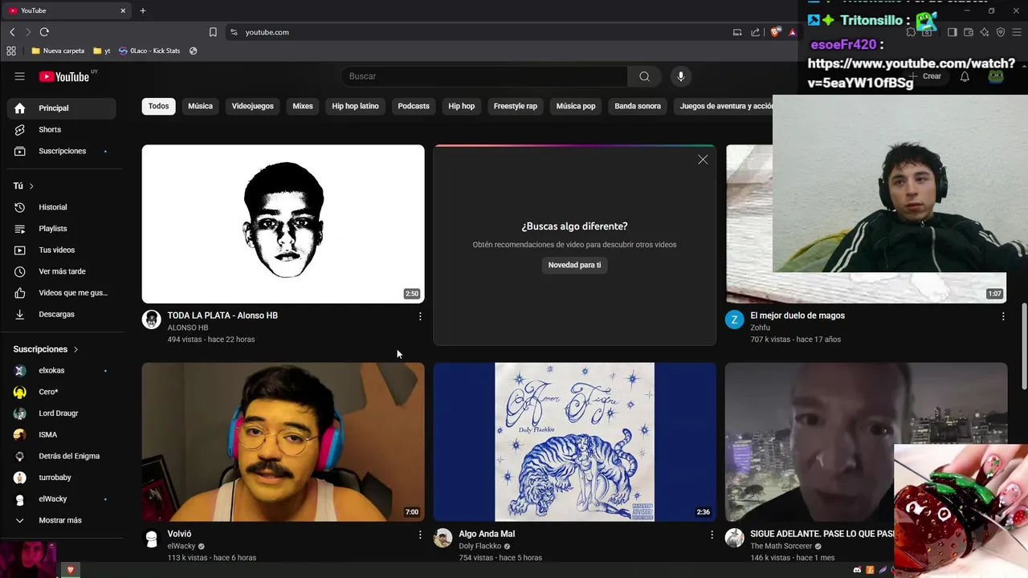This screenshot has width=1028, height=578.
Task: Open Historial in sidebar
Action: click(62, 207)
